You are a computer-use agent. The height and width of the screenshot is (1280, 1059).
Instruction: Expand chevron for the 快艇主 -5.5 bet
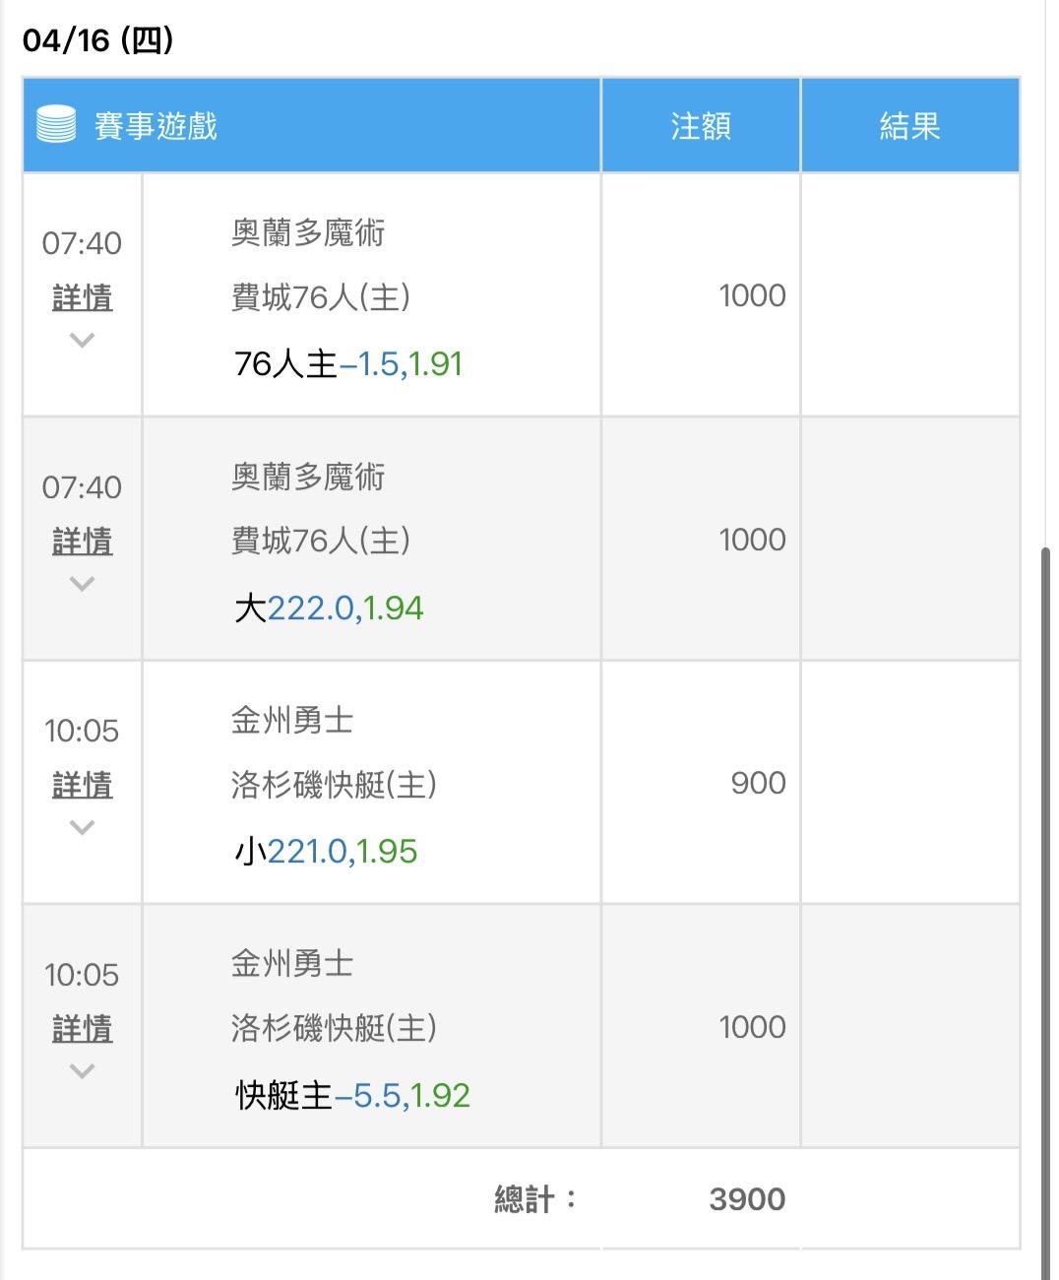[x=83, y=1071]
